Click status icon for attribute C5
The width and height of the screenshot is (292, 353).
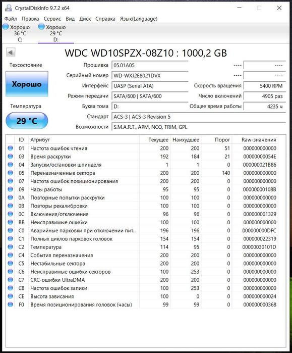coord(10,263)
